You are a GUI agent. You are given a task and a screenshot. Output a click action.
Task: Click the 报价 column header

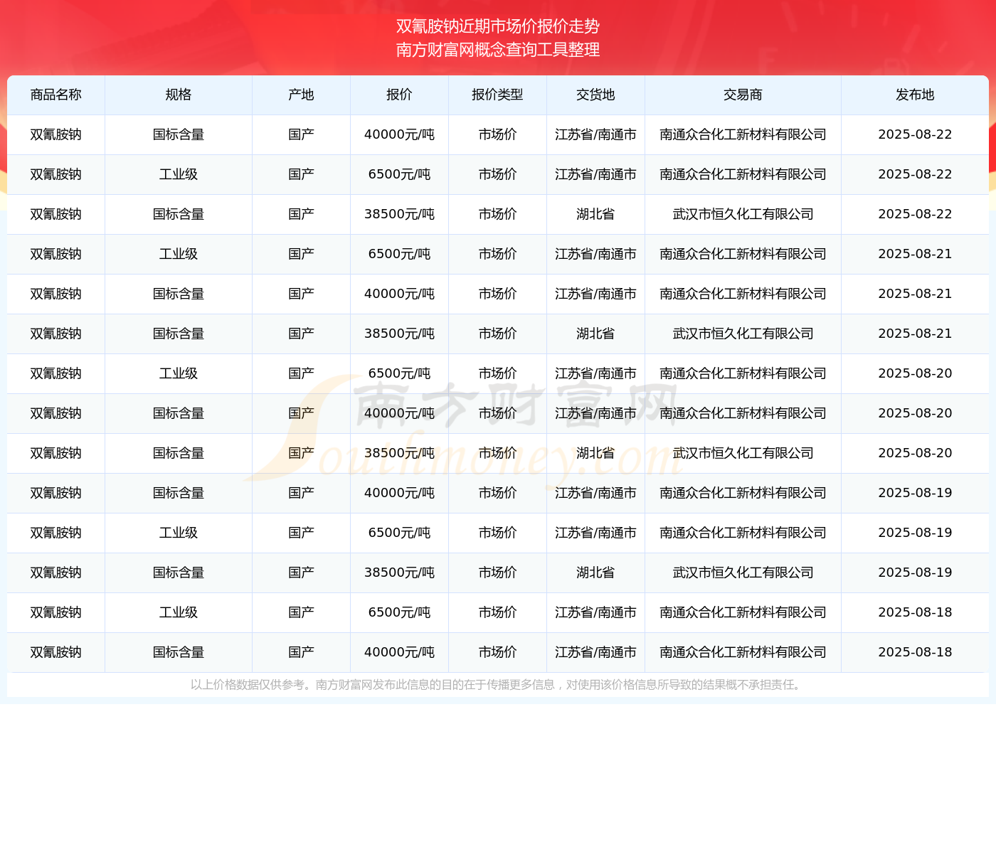[x=399, y=95]
